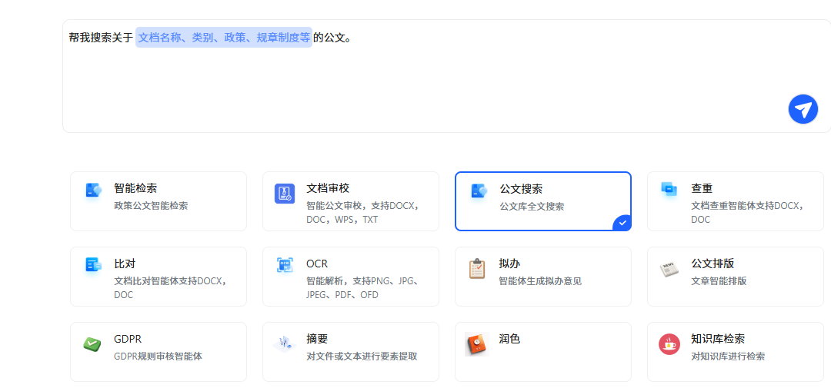
Task: Click the 智能检索 card icon
Action: tap(93, 191)
